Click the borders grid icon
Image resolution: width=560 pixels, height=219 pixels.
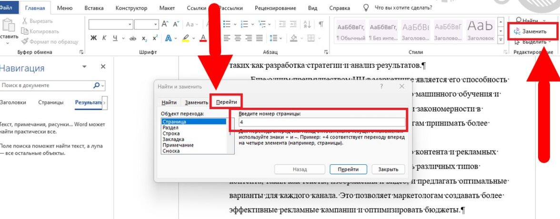pos(311,38)
